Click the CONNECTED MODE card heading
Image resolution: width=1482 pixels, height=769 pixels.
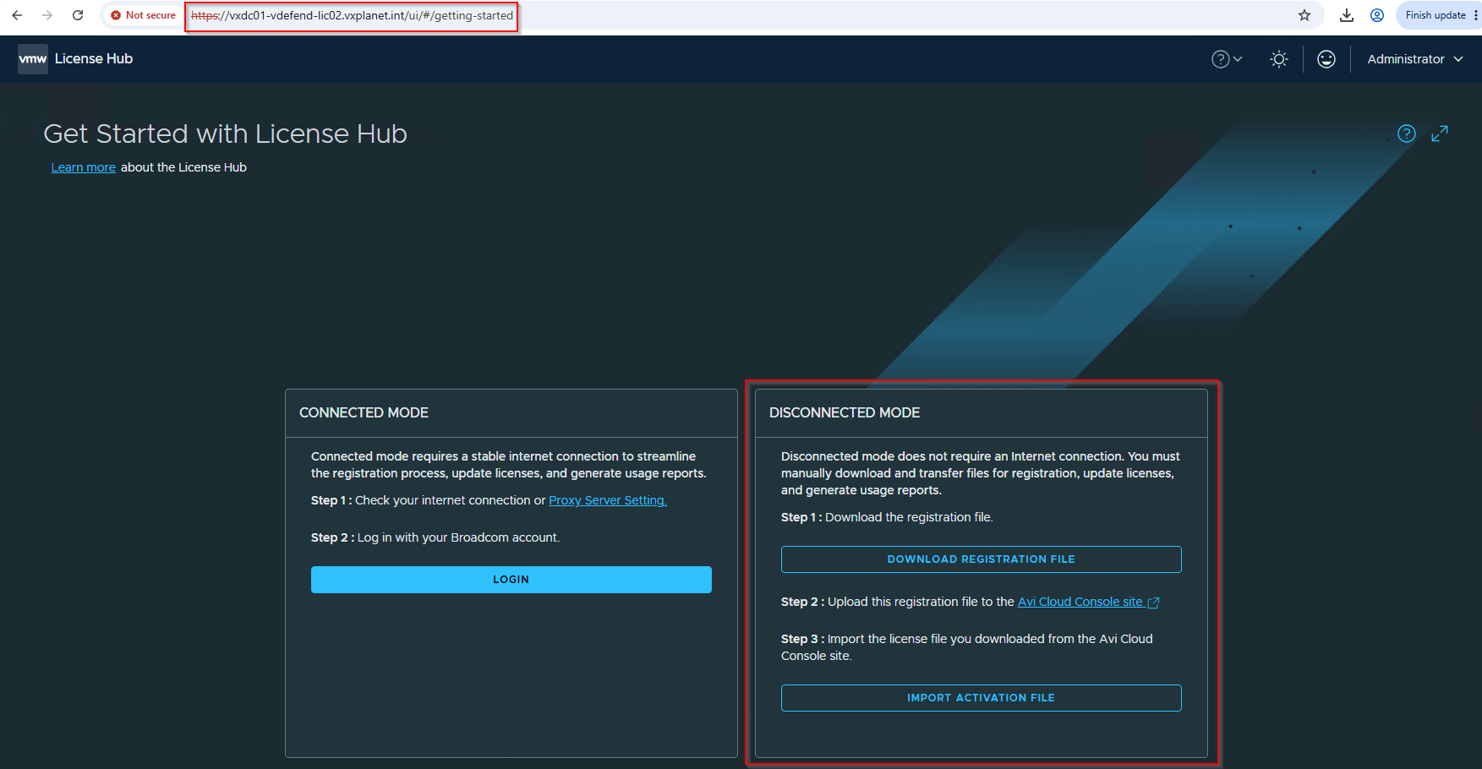(x=364, y=412)
